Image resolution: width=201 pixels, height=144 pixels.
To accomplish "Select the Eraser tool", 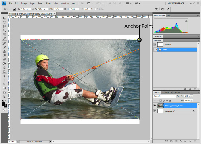I will [4, 60].
